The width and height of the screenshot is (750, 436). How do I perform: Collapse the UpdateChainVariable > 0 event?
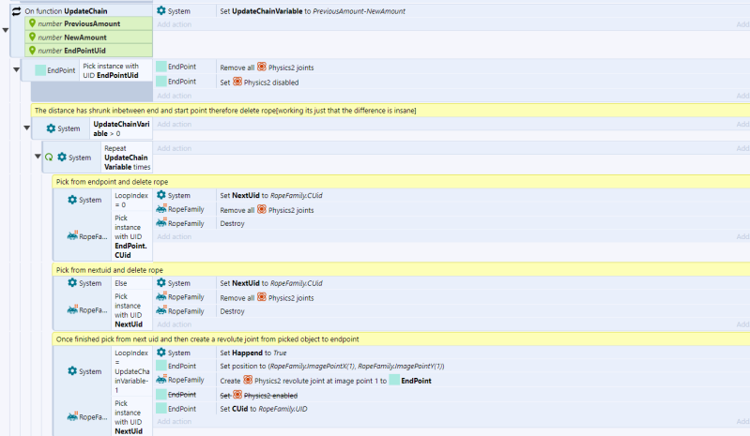27,128
